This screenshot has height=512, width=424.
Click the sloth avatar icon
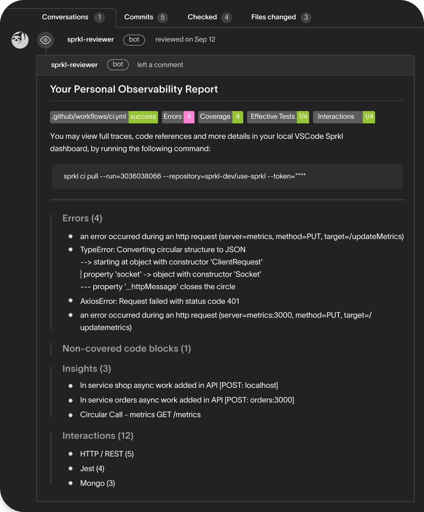20,40
